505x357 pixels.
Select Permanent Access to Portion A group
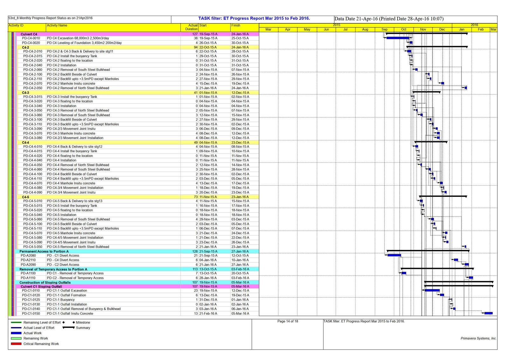click(136, 251)
